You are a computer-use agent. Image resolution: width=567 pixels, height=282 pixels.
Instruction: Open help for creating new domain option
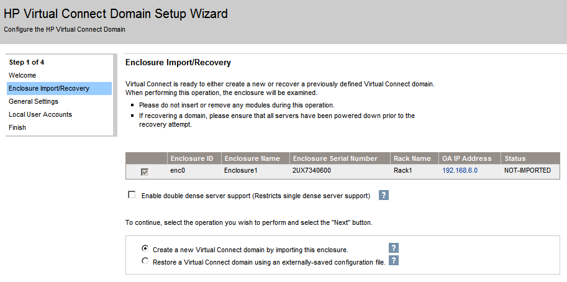(393, 248)
